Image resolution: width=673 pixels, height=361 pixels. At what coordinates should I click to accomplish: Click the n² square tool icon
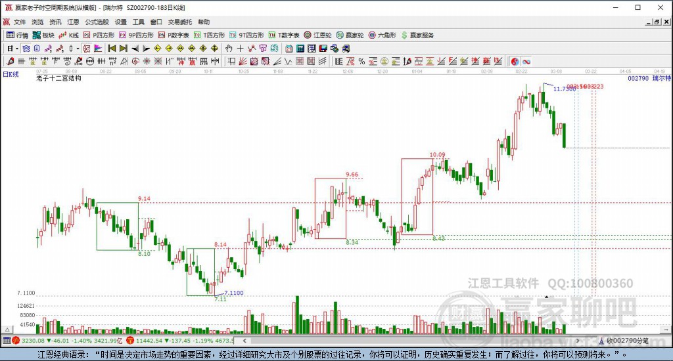113,61
